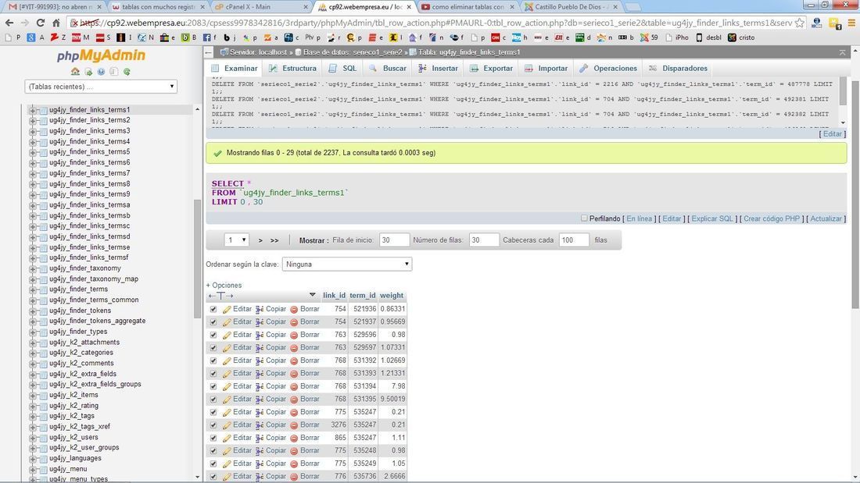Click the En línea link
Screen dimensions: 860x483
point(639,218)
